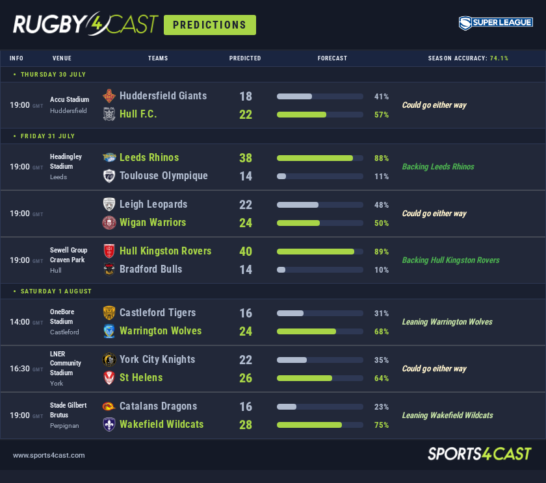The width and height of the screenshot is (546, 483).
Task: Select the Forecast column header
Action: point(332,58)
